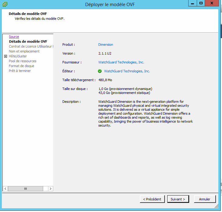Click the vSphere icon in title bar

pos(5,4)
